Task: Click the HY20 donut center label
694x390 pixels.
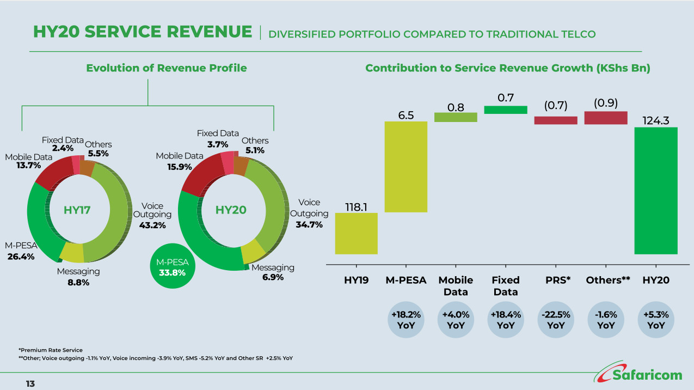Action: (231, 210)
